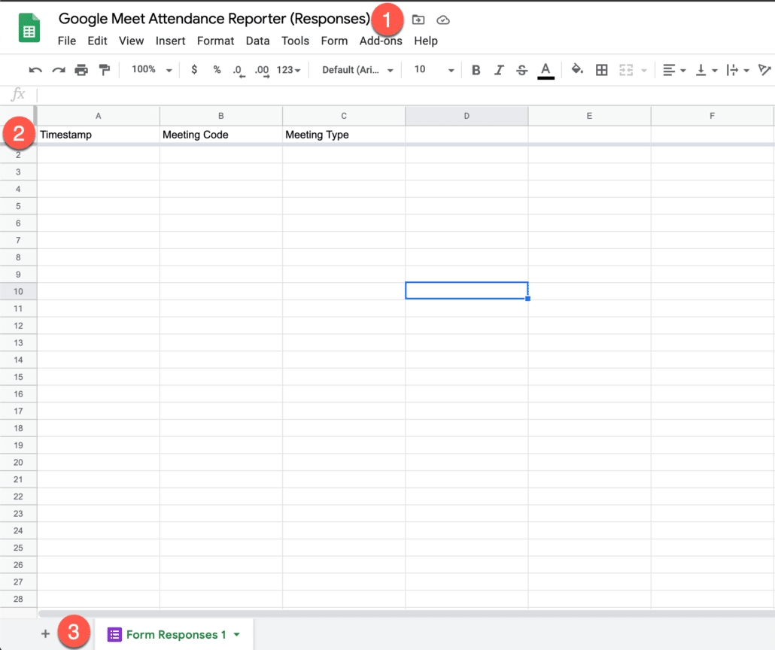Click the Undo arrow icon
The height and width of the screenshot is (650, 775).
click(x=35, y=70)
